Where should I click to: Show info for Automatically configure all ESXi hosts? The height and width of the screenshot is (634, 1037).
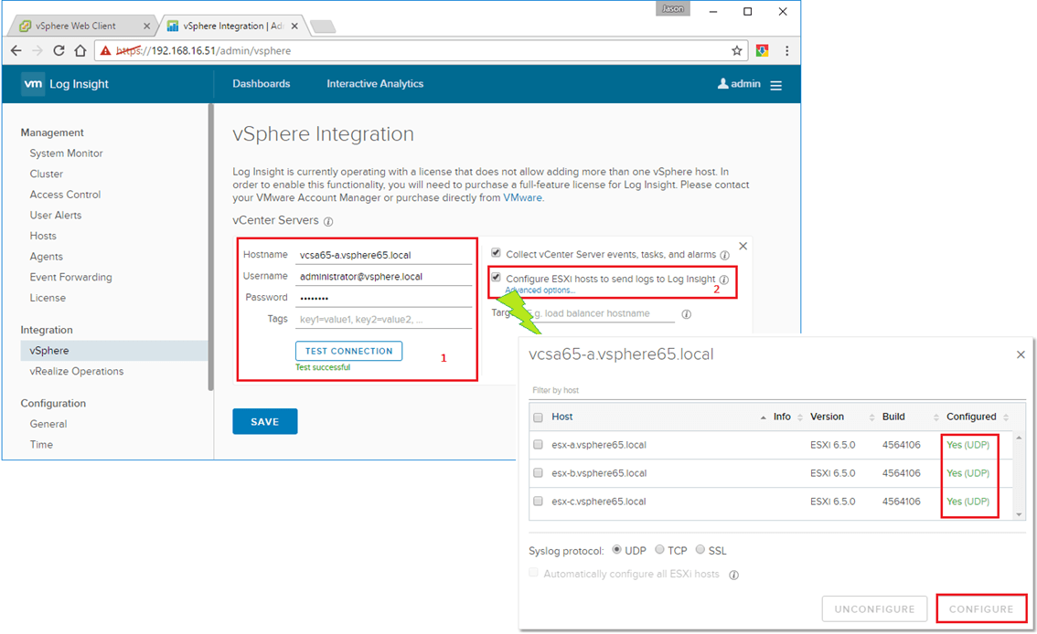tap(734, 576)
